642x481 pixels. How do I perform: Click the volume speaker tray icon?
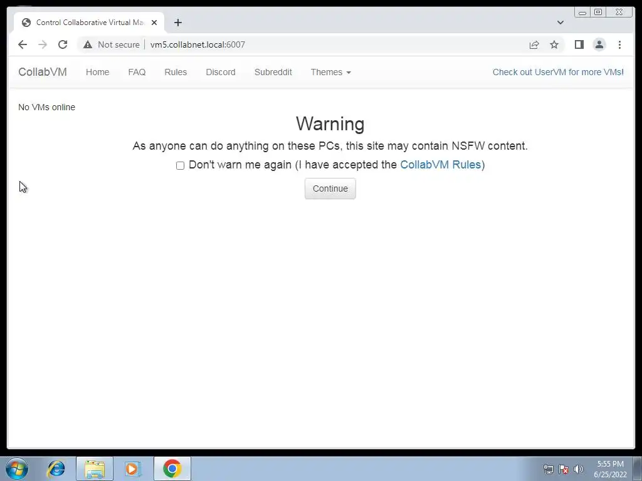(x=579, y=469)
